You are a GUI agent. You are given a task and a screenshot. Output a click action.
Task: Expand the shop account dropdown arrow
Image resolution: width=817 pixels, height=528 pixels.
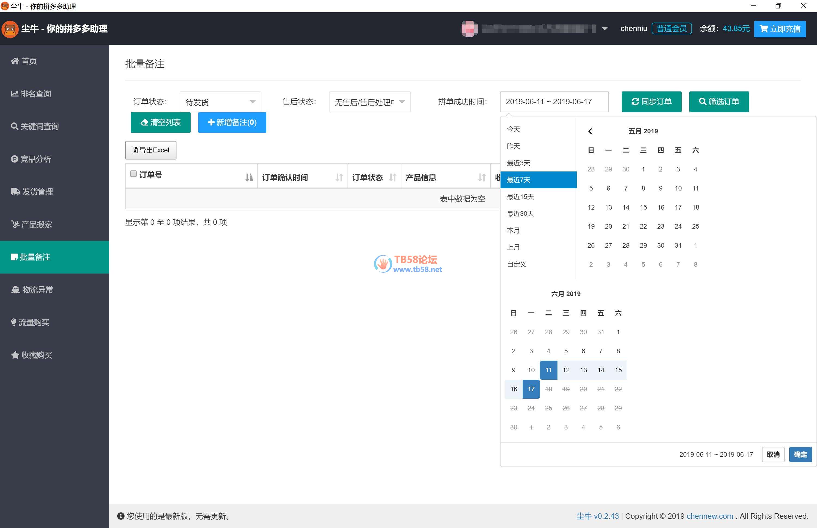(x=605, y=29)
